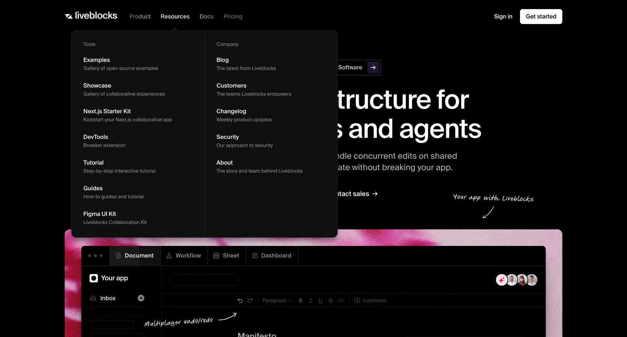Open the Changelog link
Screen dimensions: 627x337
click(x=244, y=115)
